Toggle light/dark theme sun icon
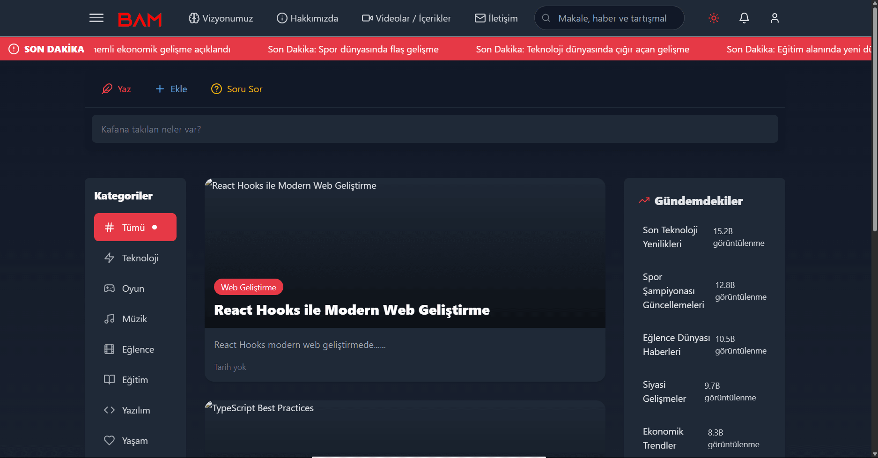Image resolution: width=878 pixels, height=458 pixels. pos(714,18)
